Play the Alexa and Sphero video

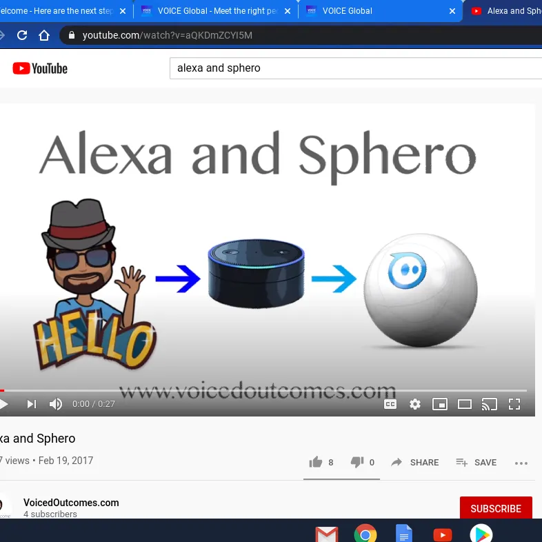click(3, 404)
